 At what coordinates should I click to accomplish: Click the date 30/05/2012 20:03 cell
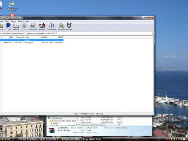(47, 43)
